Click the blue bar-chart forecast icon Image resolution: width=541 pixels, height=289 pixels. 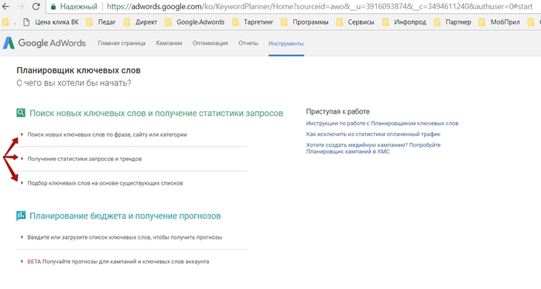pyautogui.click(x=21, y=216)
